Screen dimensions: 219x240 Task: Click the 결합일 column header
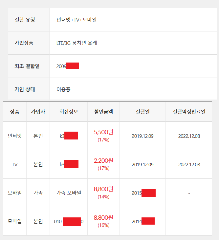coord(142,112)
